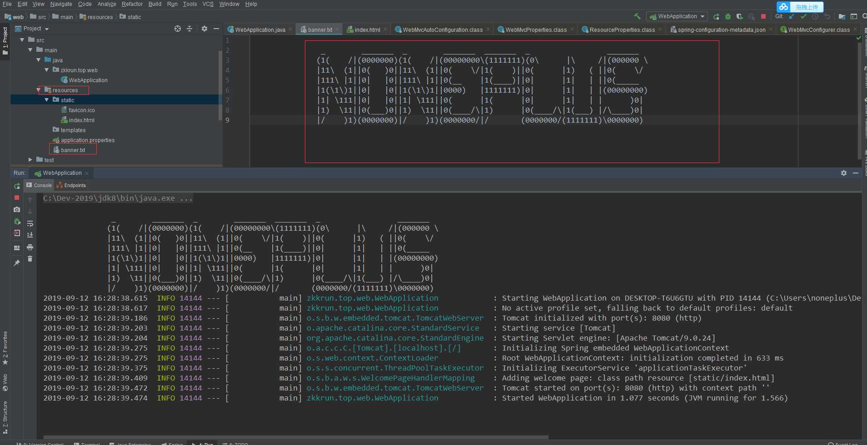Open Project panel settings gear
Viewport: 867px width, 445px height.
(x=204, y=29)
